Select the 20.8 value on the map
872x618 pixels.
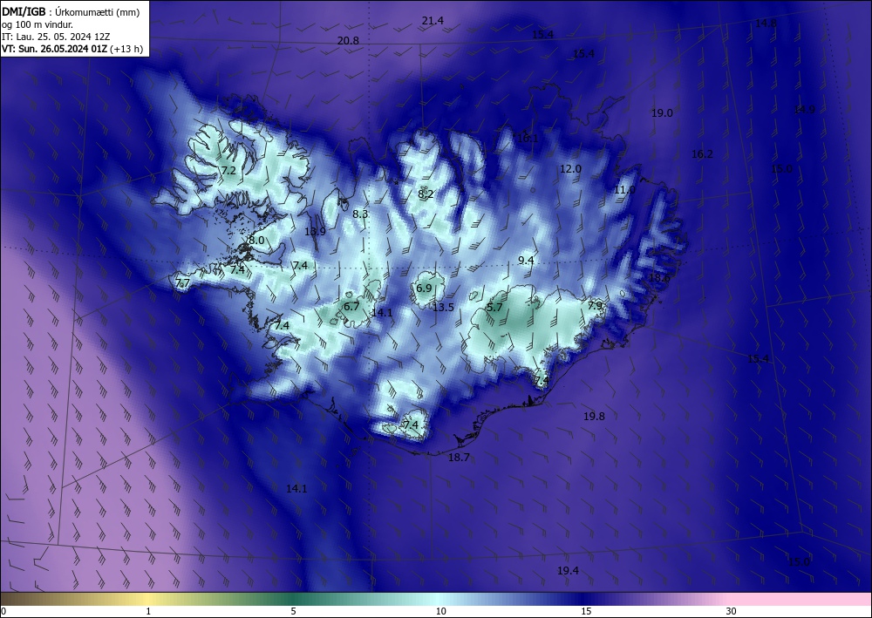pyautogui.click(x=348, y=41)
